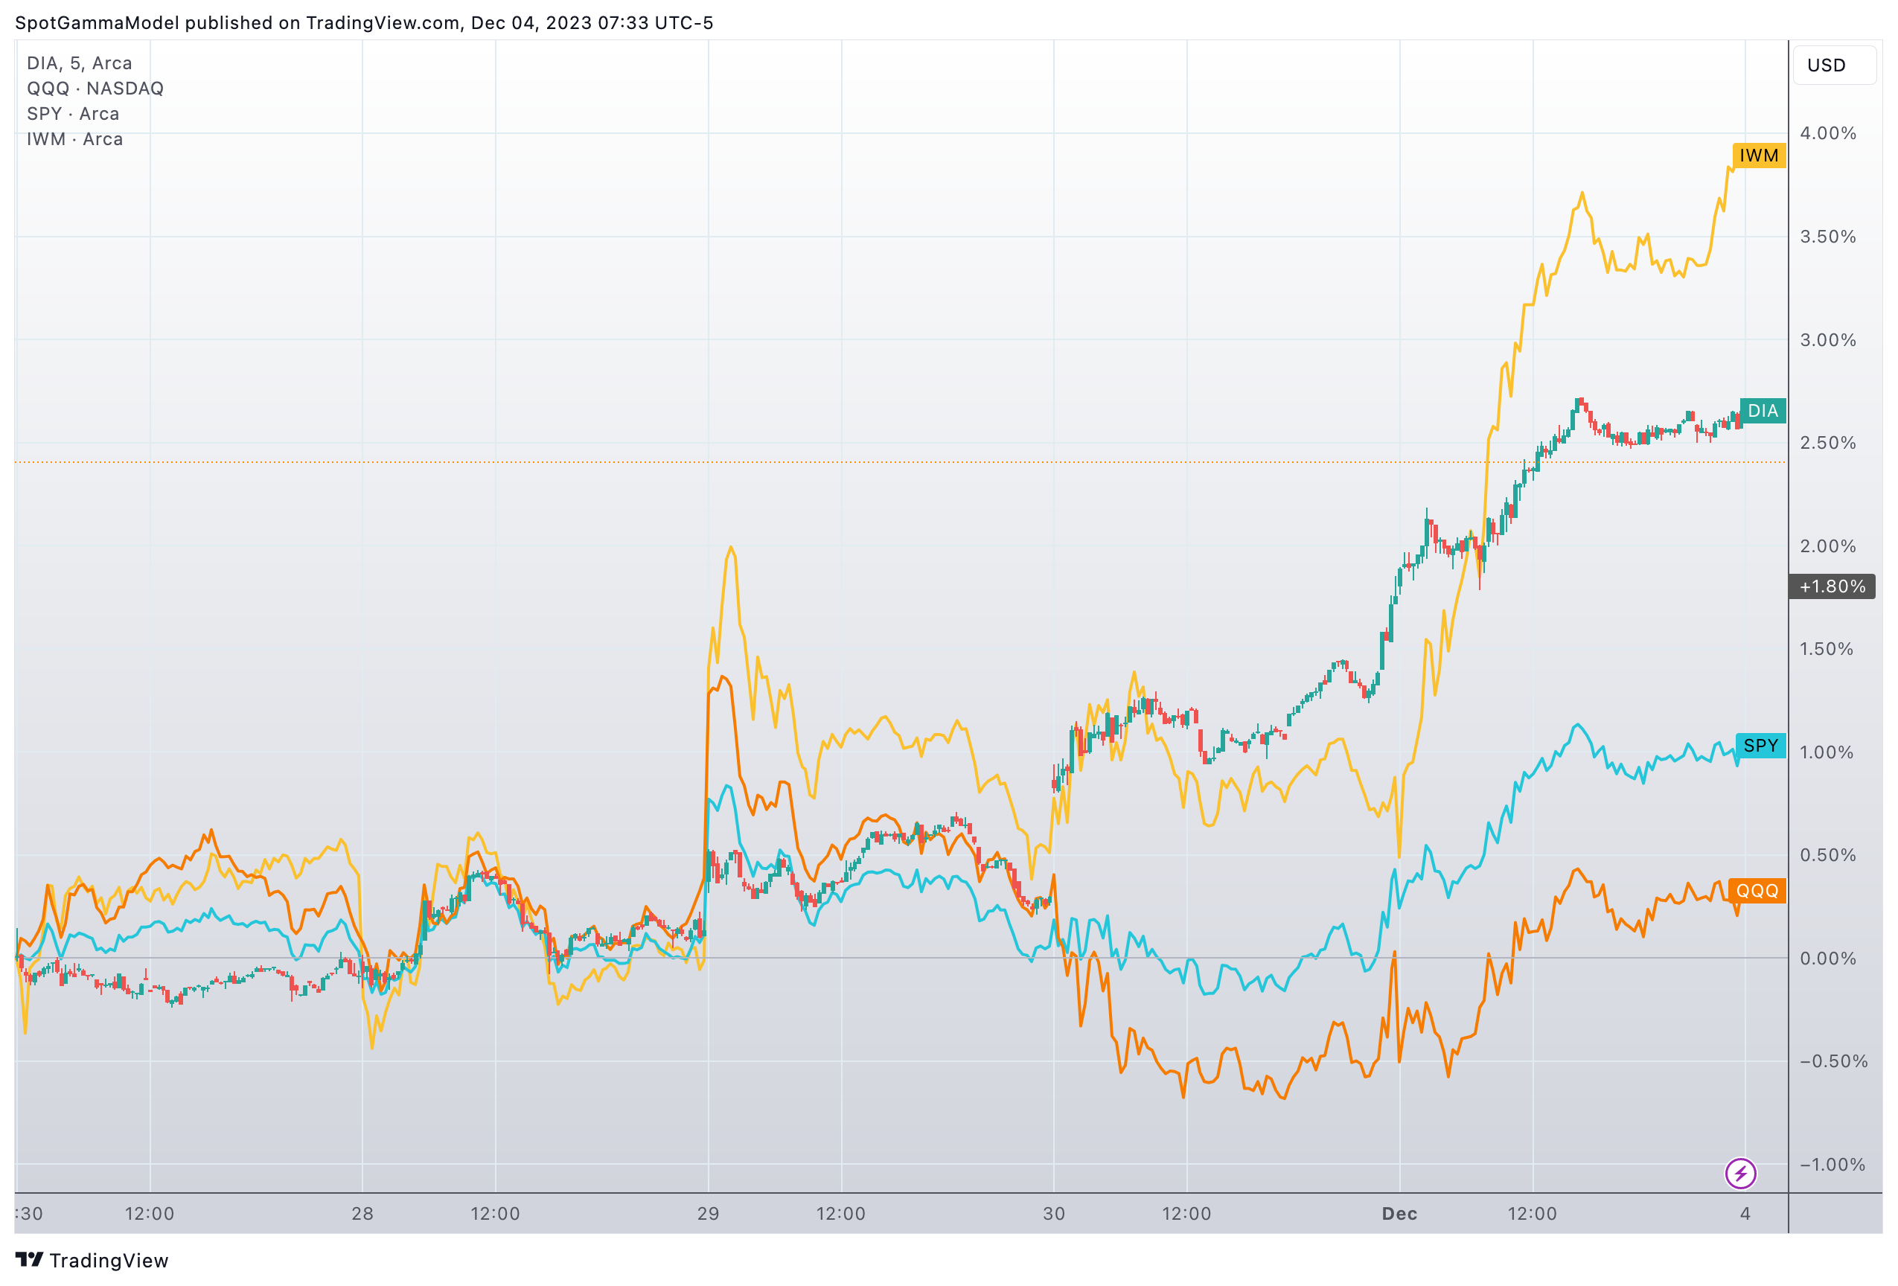The height and width of the screenshot is (1286, 1898).
Task: Click the −0.50% price axis label
Action: click(x=1833, y=1061)
